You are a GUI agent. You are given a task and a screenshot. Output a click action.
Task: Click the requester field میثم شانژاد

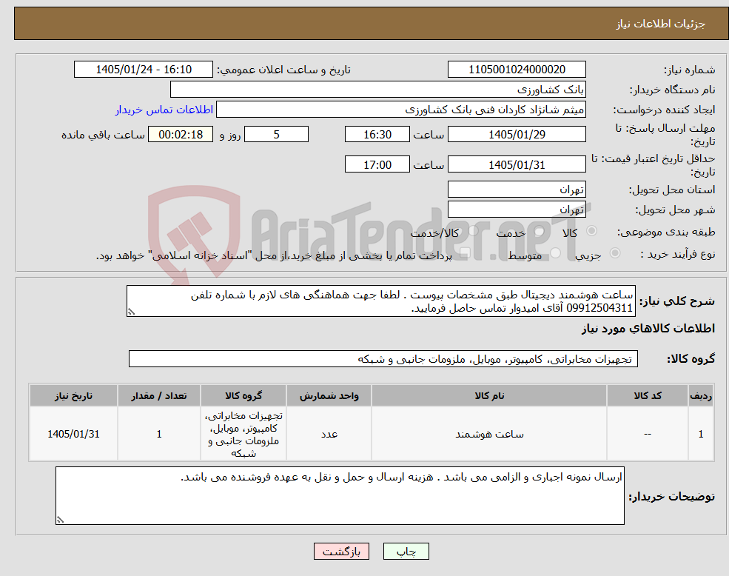400,110
